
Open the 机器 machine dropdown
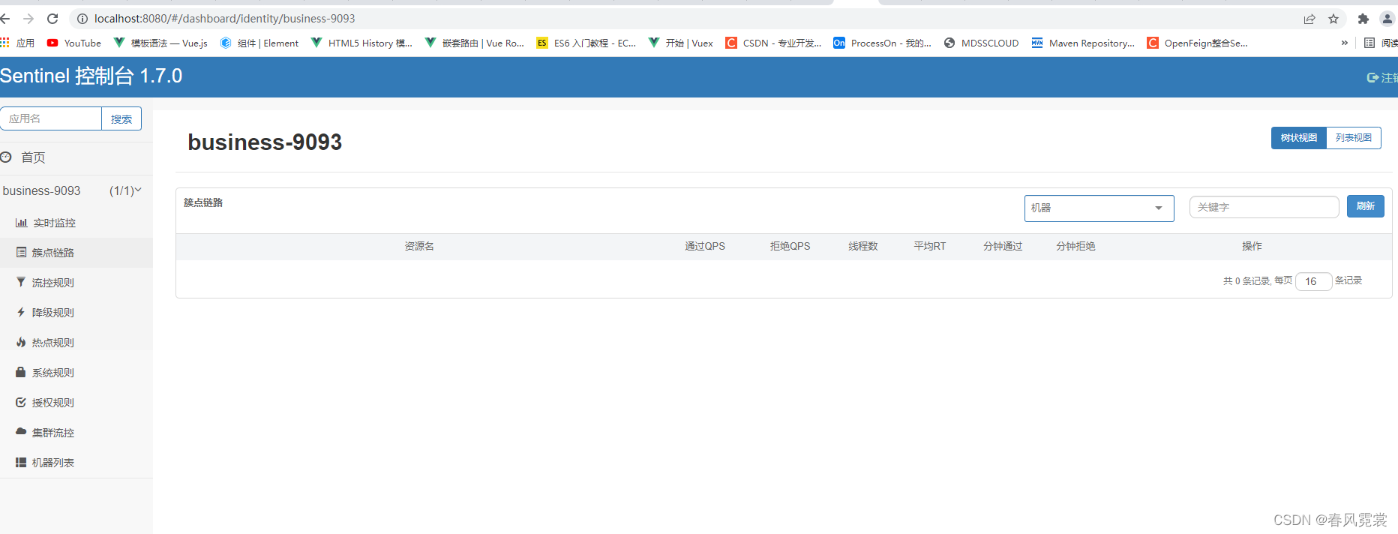(1099, 208)
